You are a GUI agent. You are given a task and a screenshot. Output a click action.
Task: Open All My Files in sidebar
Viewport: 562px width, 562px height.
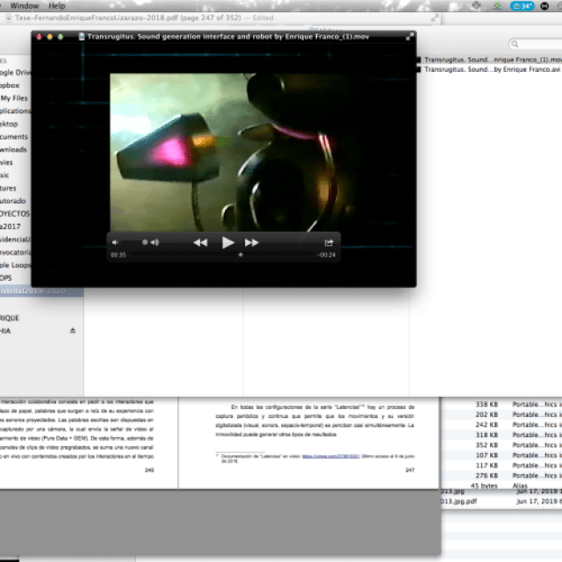tap(14, 97)
